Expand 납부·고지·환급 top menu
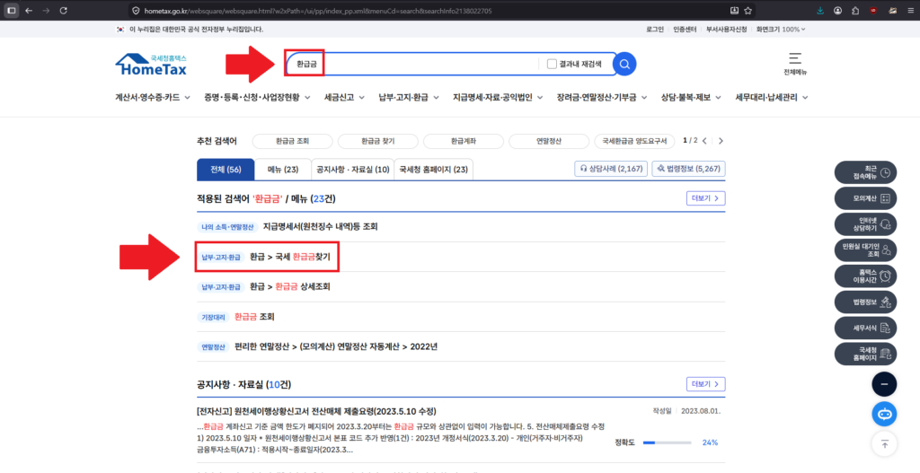920x473 pixels. click(x=409, y=97)
